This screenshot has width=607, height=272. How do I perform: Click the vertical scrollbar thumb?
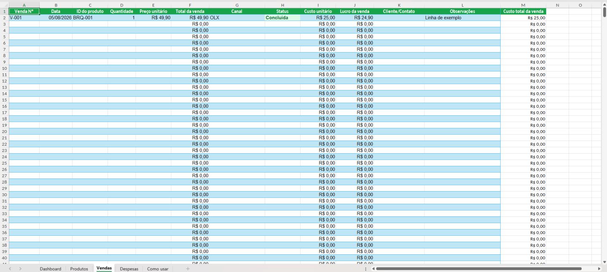tap(604, 12)
